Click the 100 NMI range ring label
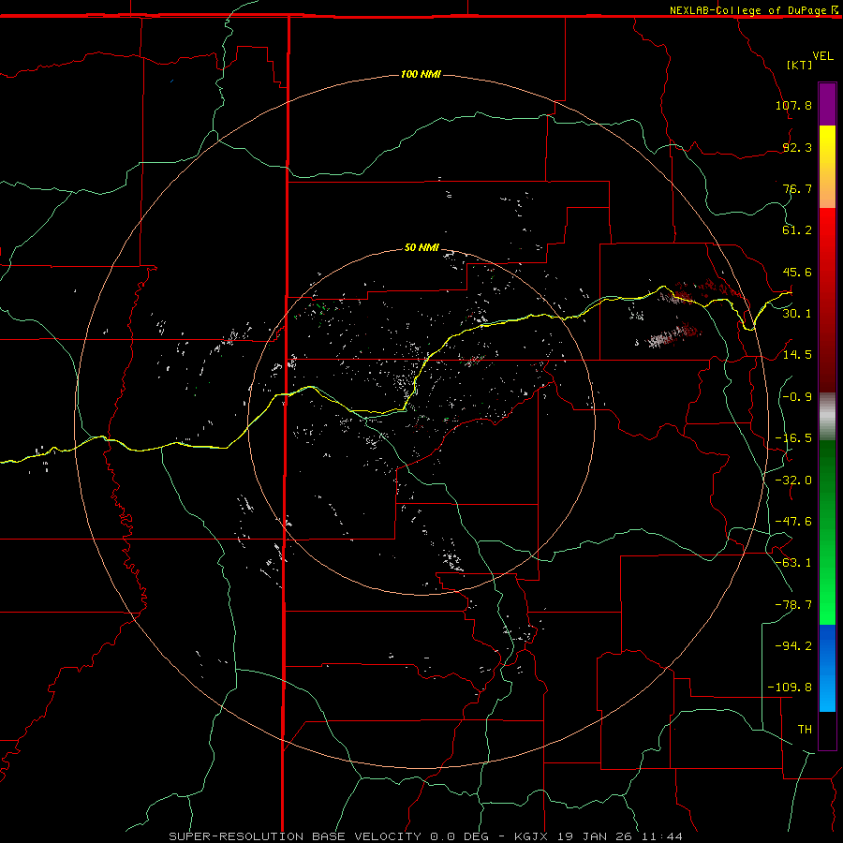843x843 pixels. (x=421, y=74)
